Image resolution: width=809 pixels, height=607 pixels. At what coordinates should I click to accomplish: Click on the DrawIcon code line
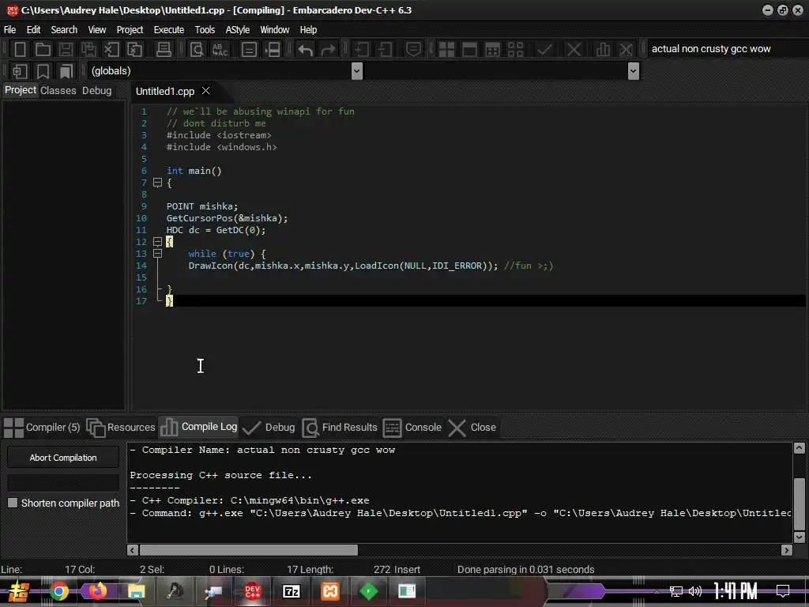pyautogui.click(x=371, y=266)
